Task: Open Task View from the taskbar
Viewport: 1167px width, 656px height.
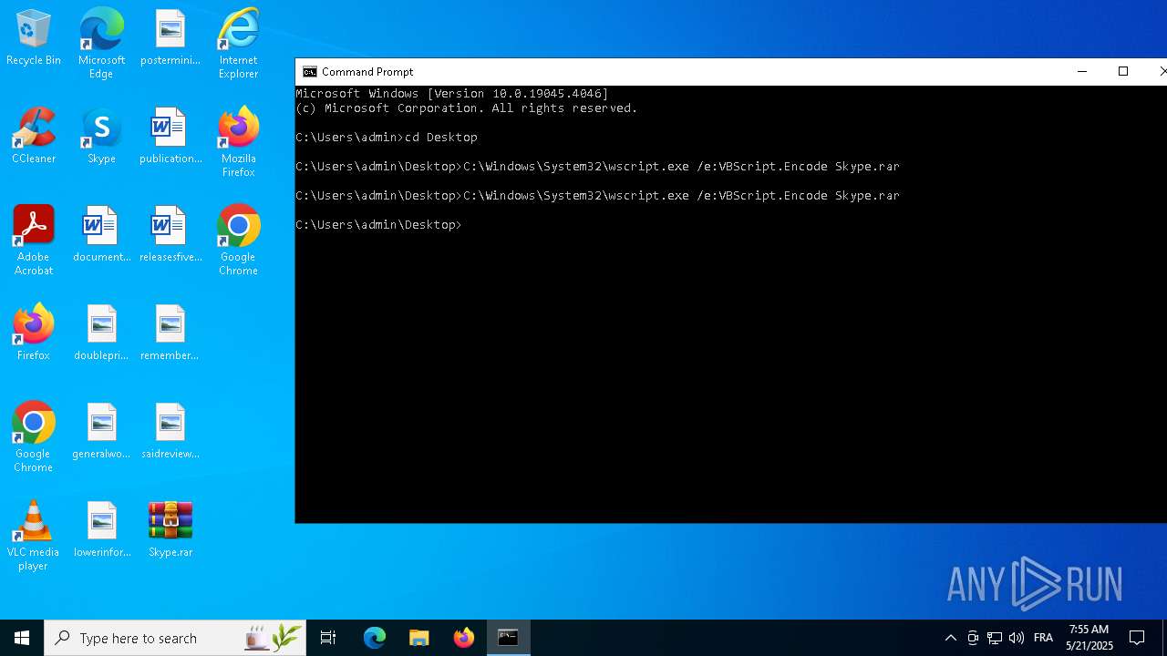Action: (328, 638)
